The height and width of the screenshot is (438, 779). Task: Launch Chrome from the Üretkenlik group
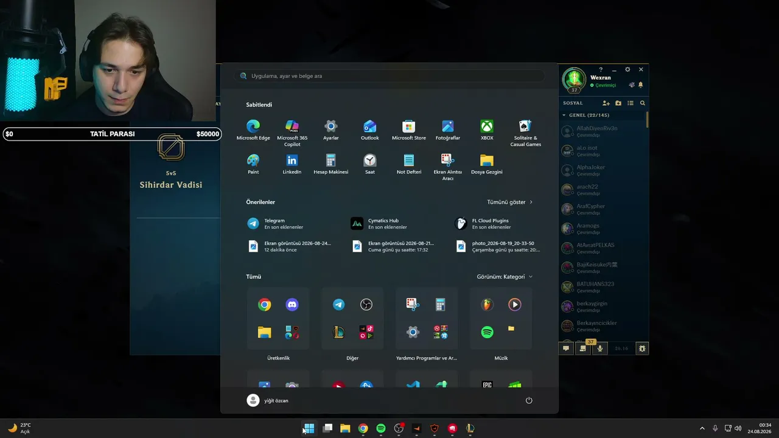point(264,305)
